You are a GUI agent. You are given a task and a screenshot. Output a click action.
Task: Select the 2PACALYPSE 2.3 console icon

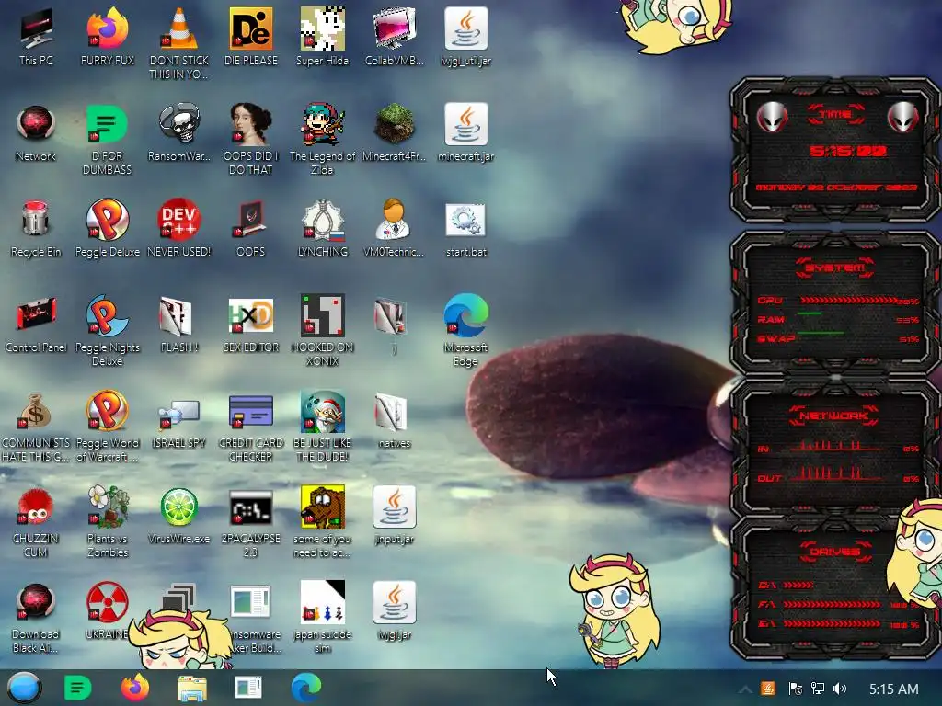pos(251,522)
